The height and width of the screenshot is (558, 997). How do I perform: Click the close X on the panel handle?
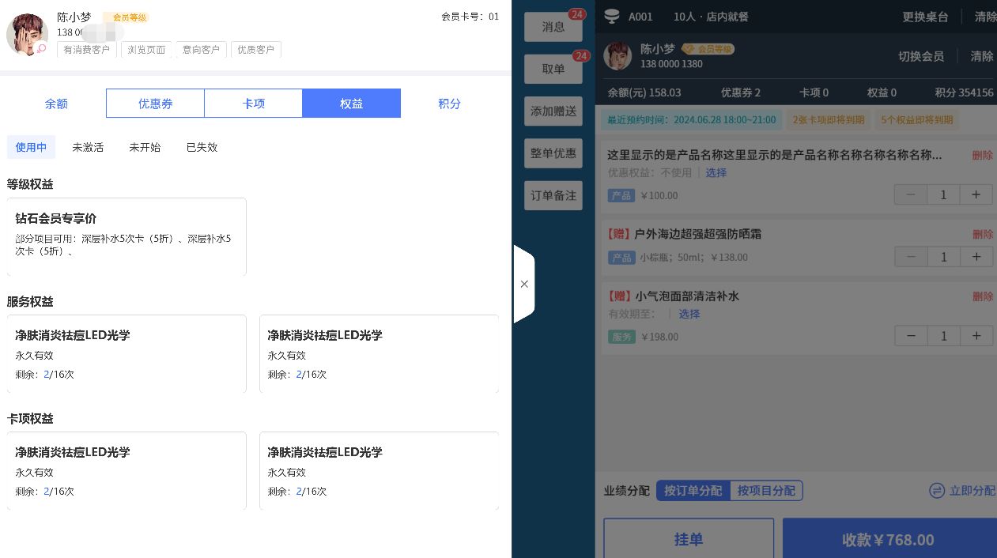click(x=524, y=284)
